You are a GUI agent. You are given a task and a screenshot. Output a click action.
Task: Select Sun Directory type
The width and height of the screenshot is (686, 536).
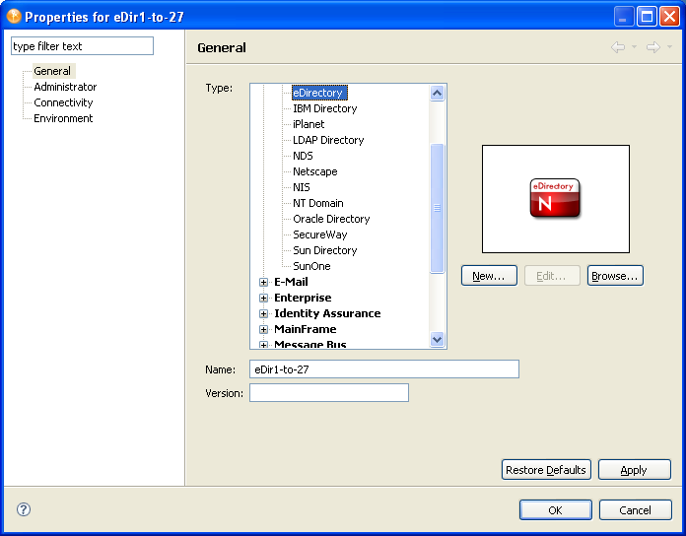(325, 250)
